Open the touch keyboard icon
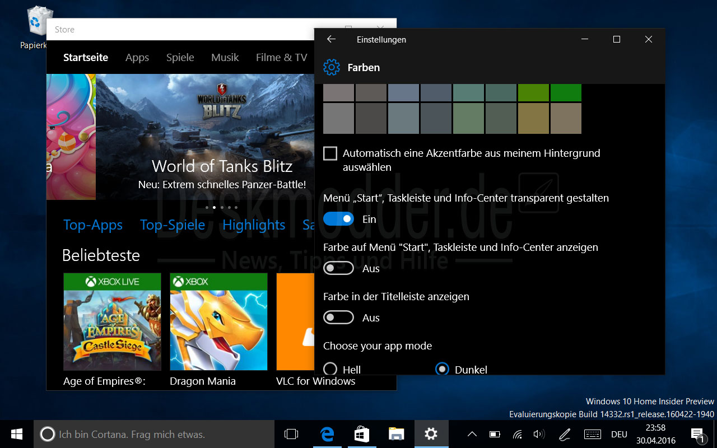717x448 pixels. 593,434
